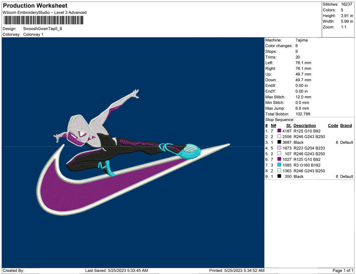This screenshot has width=356, height=274.
Task: Click the 'Last Saved: 5/25/2023 5:33:45 AM' text
Action: tap(117, 270)
